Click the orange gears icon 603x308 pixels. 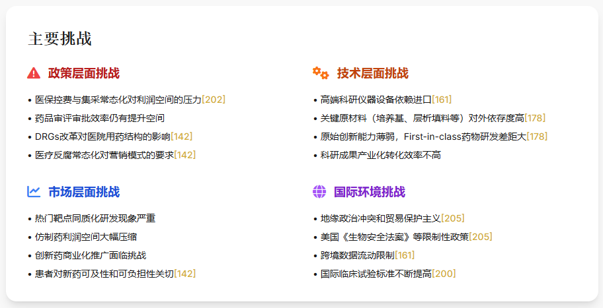(x=321, y=73)
